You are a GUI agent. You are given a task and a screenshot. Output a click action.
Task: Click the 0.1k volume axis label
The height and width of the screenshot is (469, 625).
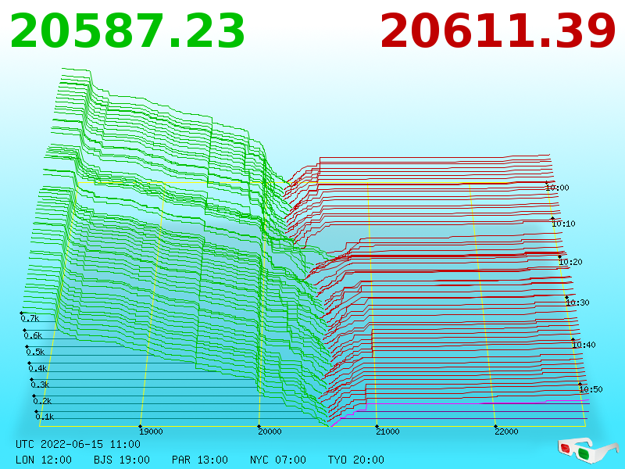tap(45, 417)
